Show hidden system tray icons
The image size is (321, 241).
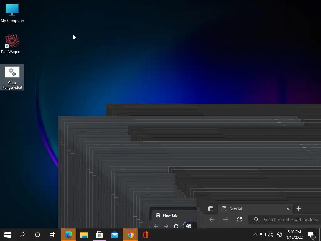[255, 235]
